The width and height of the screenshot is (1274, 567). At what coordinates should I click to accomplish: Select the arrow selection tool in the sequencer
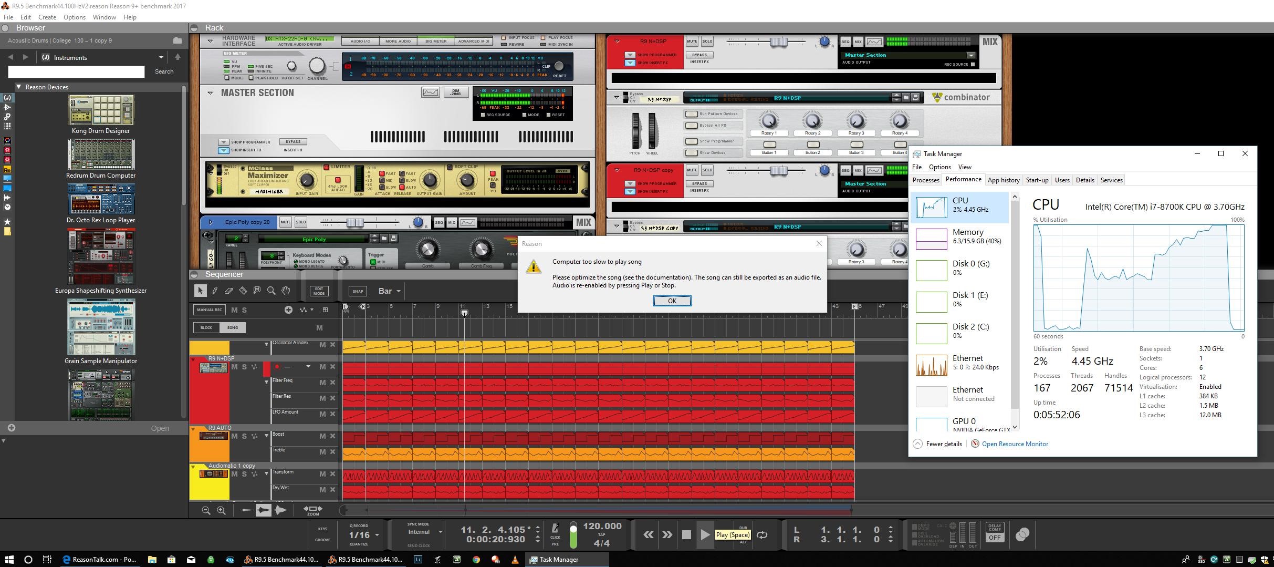tap(200, 291)
